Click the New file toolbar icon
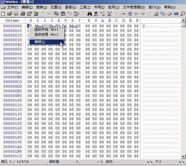Screen dimensions: 186x166 point(3,14)
